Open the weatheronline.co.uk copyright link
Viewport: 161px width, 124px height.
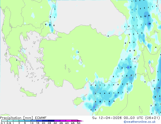140,122
